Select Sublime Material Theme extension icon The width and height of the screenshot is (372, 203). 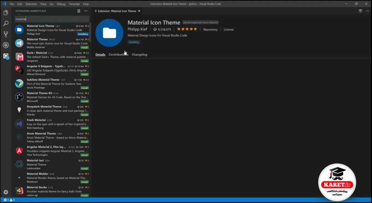pos(19,83)
